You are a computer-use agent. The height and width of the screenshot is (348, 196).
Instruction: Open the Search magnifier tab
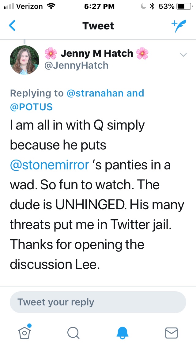73,332
